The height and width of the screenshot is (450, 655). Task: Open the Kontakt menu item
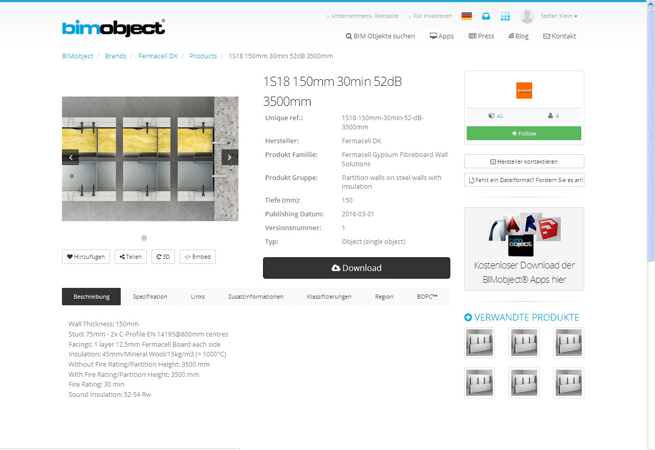pyautogui.click(x=559, y=36)
